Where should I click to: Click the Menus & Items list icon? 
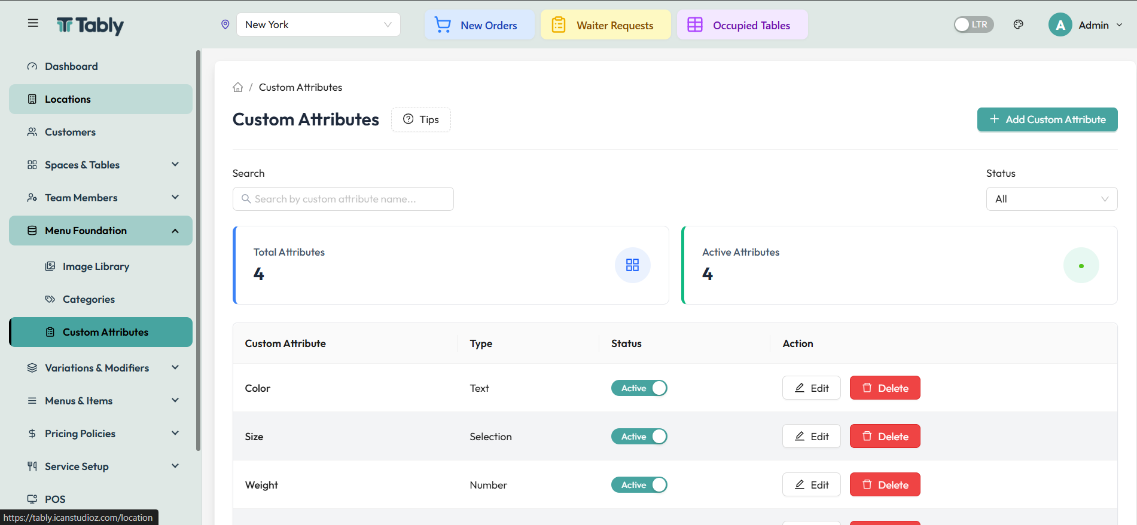pos(32,401)
